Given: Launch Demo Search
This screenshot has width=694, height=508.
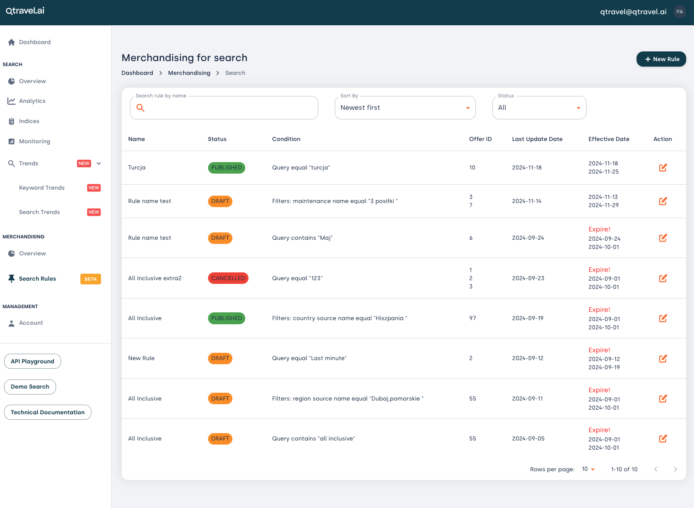Looking at the screenshot, I should pos(30,387).
